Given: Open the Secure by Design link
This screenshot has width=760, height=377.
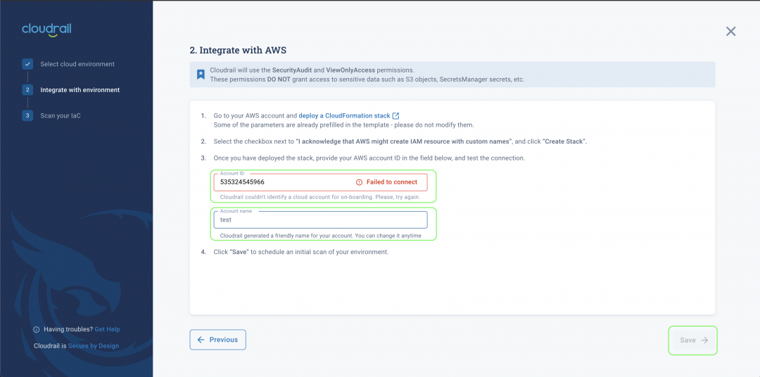Looking at the screenshot, I should coord(94,346).
